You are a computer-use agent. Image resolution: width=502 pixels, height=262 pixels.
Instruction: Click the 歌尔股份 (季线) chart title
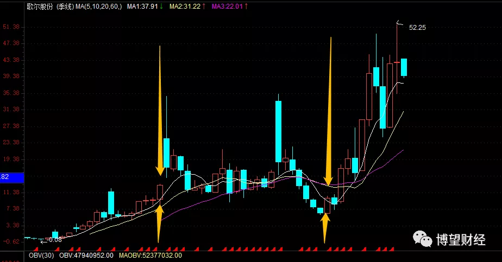51,7
